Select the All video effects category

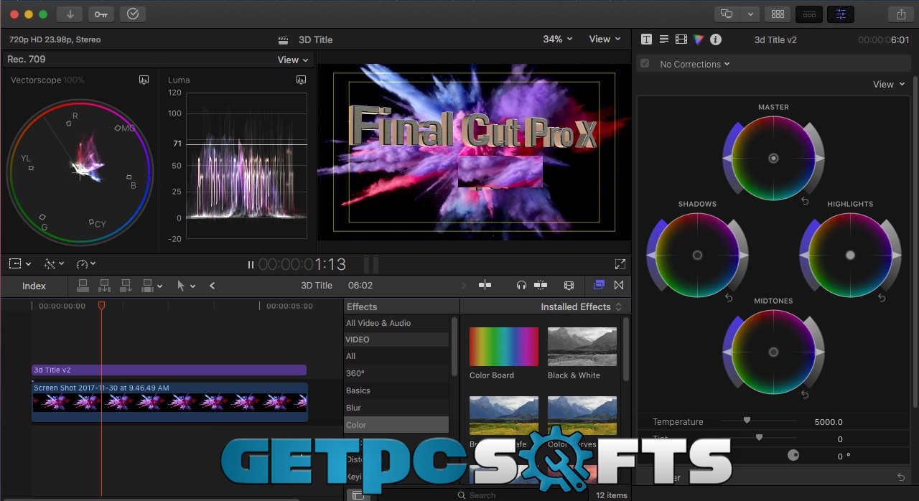click(397, 356)
